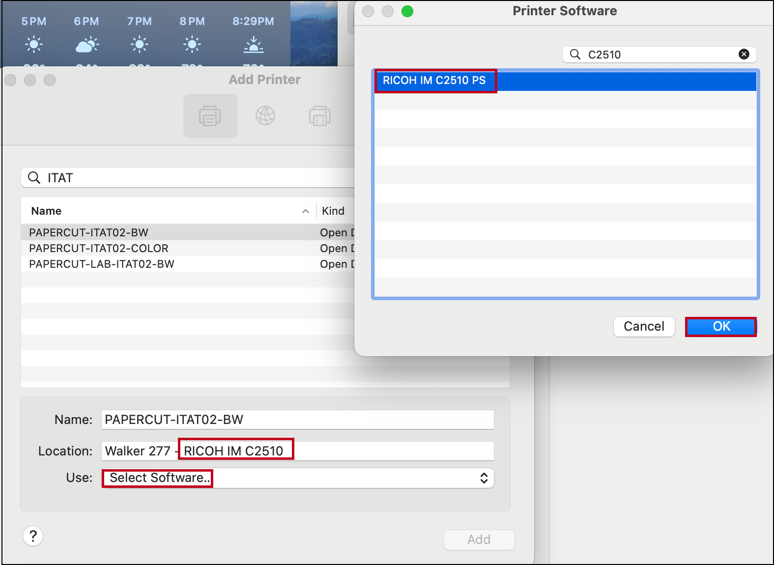
Task: Select PAPERCUT-ITAT02-COLOR printer in list
Action: point(99,249)
